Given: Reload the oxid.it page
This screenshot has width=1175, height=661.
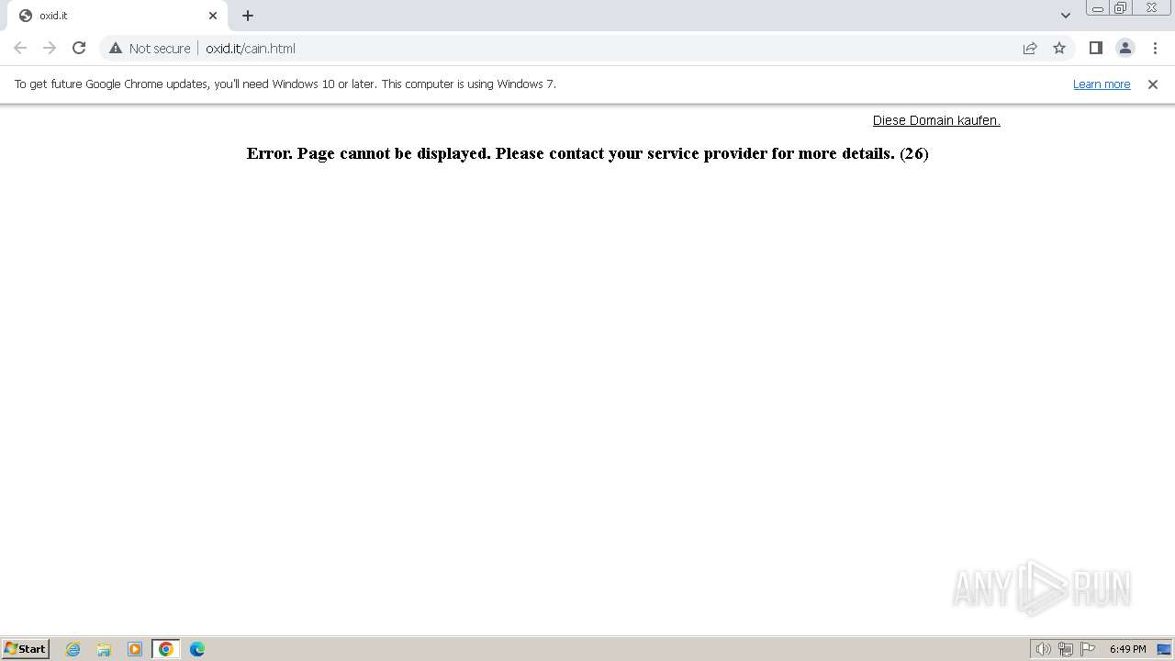Looking at the screenshot, I should pyautogui.click(x=79, y=48).
